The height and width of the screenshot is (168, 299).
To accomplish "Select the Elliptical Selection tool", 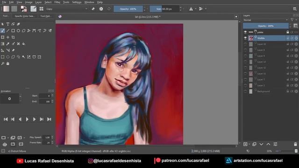I will pos(8,57).
